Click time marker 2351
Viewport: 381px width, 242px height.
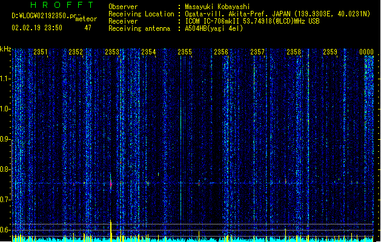coord(41,52)
